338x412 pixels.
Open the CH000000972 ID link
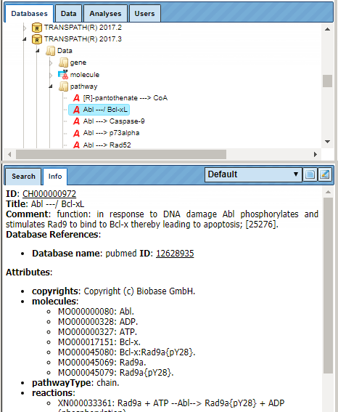pyautogui.click(x=49, y=194)
